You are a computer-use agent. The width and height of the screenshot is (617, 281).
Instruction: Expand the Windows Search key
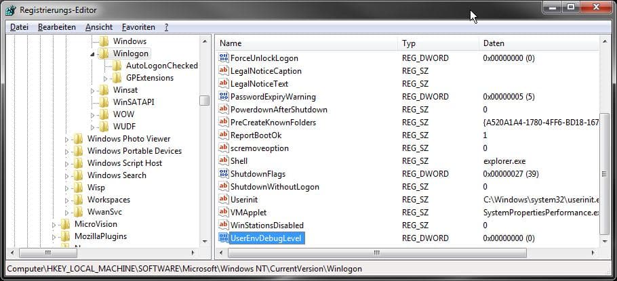[66, 176]
